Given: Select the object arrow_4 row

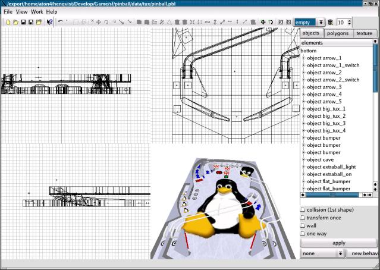Looking at the screenshot, I should [324, 95].
